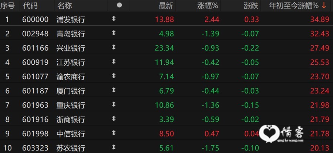Click year-to-date gain 34.89

320,19
